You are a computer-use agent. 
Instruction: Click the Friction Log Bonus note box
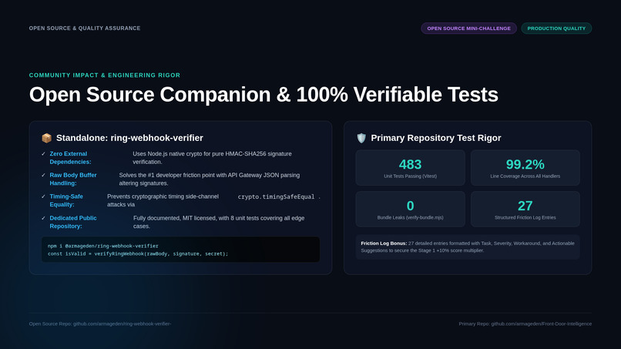[x=468, y=247]
